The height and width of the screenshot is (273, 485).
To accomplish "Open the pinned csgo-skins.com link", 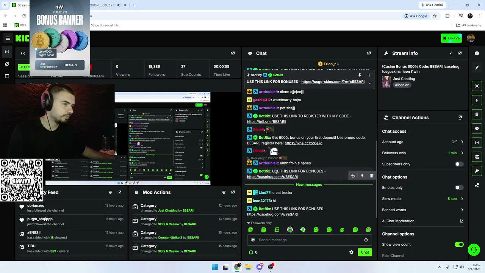I will (333, 82).
